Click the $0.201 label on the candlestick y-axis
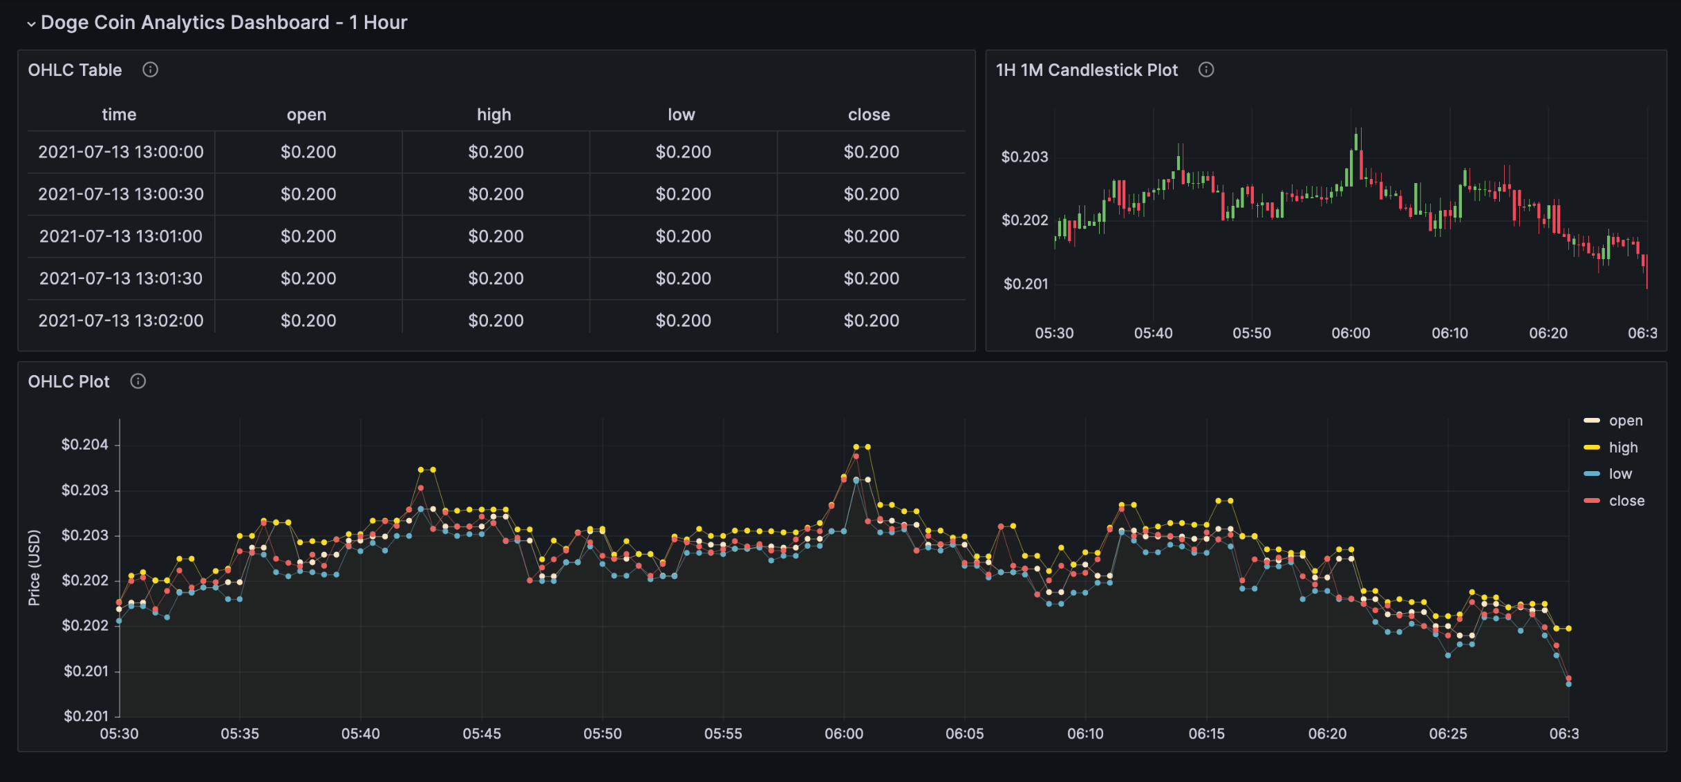This screenshot has height=782, width=1681. coord(1026,284)
